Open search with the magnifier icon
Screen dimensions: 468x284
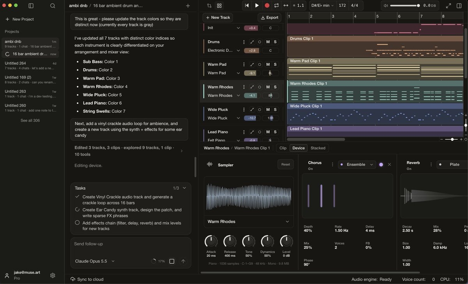(53, 6)
